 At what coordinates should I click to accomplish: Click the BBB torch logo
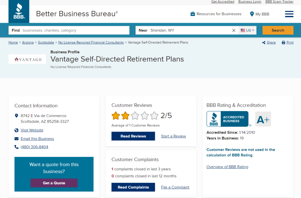(19, 11)
